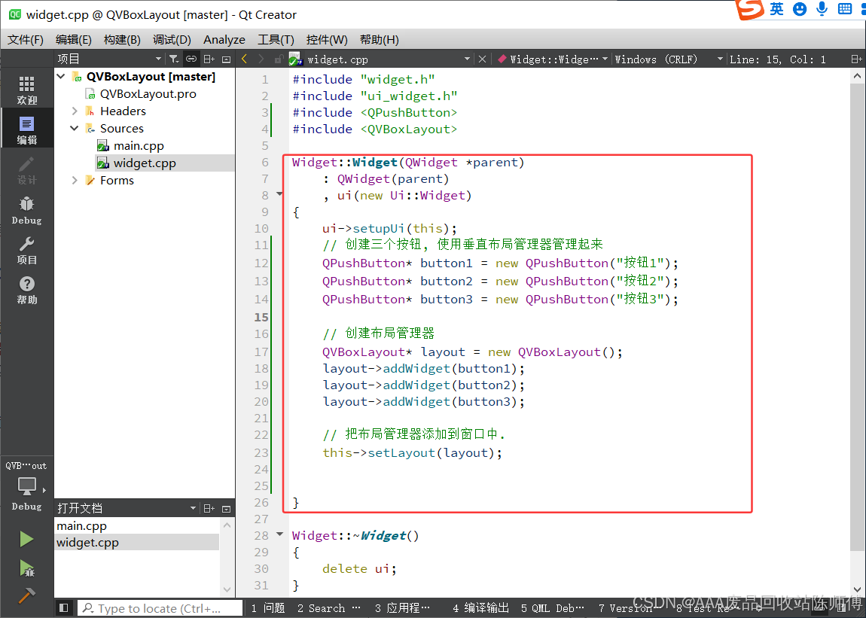866x618 pixels.
Task: Open the Build (构建) menu
Action: coord(122,39)
